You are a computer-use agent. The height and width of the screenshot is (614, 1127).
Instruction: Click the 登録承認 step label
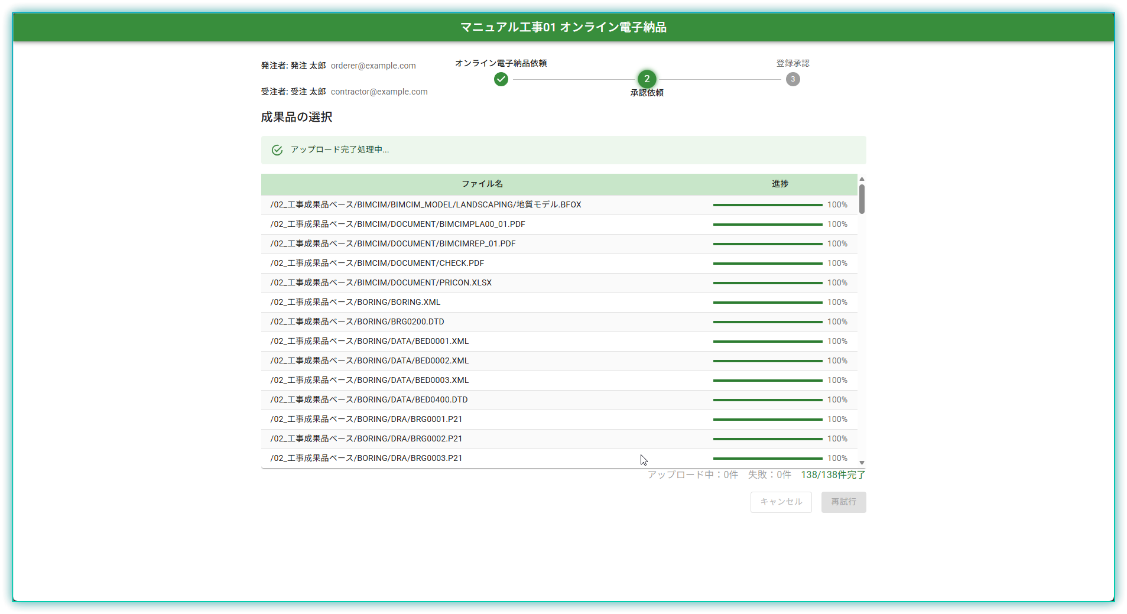(x=793, y=63)
